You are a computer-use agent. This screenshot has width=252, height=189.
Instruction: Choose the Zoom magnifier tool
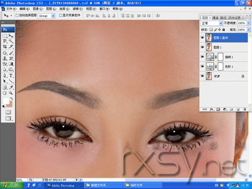[x=11, y=93]
